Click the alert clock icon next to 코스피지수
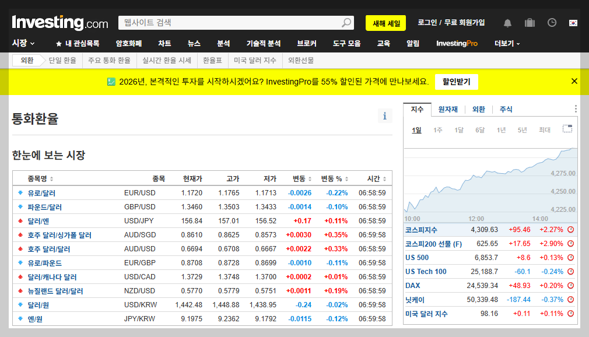 570,230
